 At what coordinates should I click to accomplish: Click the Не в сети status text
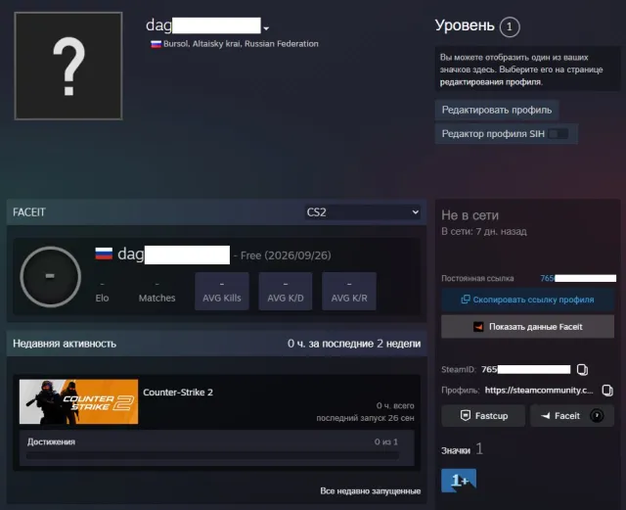(x=469, y=215)
